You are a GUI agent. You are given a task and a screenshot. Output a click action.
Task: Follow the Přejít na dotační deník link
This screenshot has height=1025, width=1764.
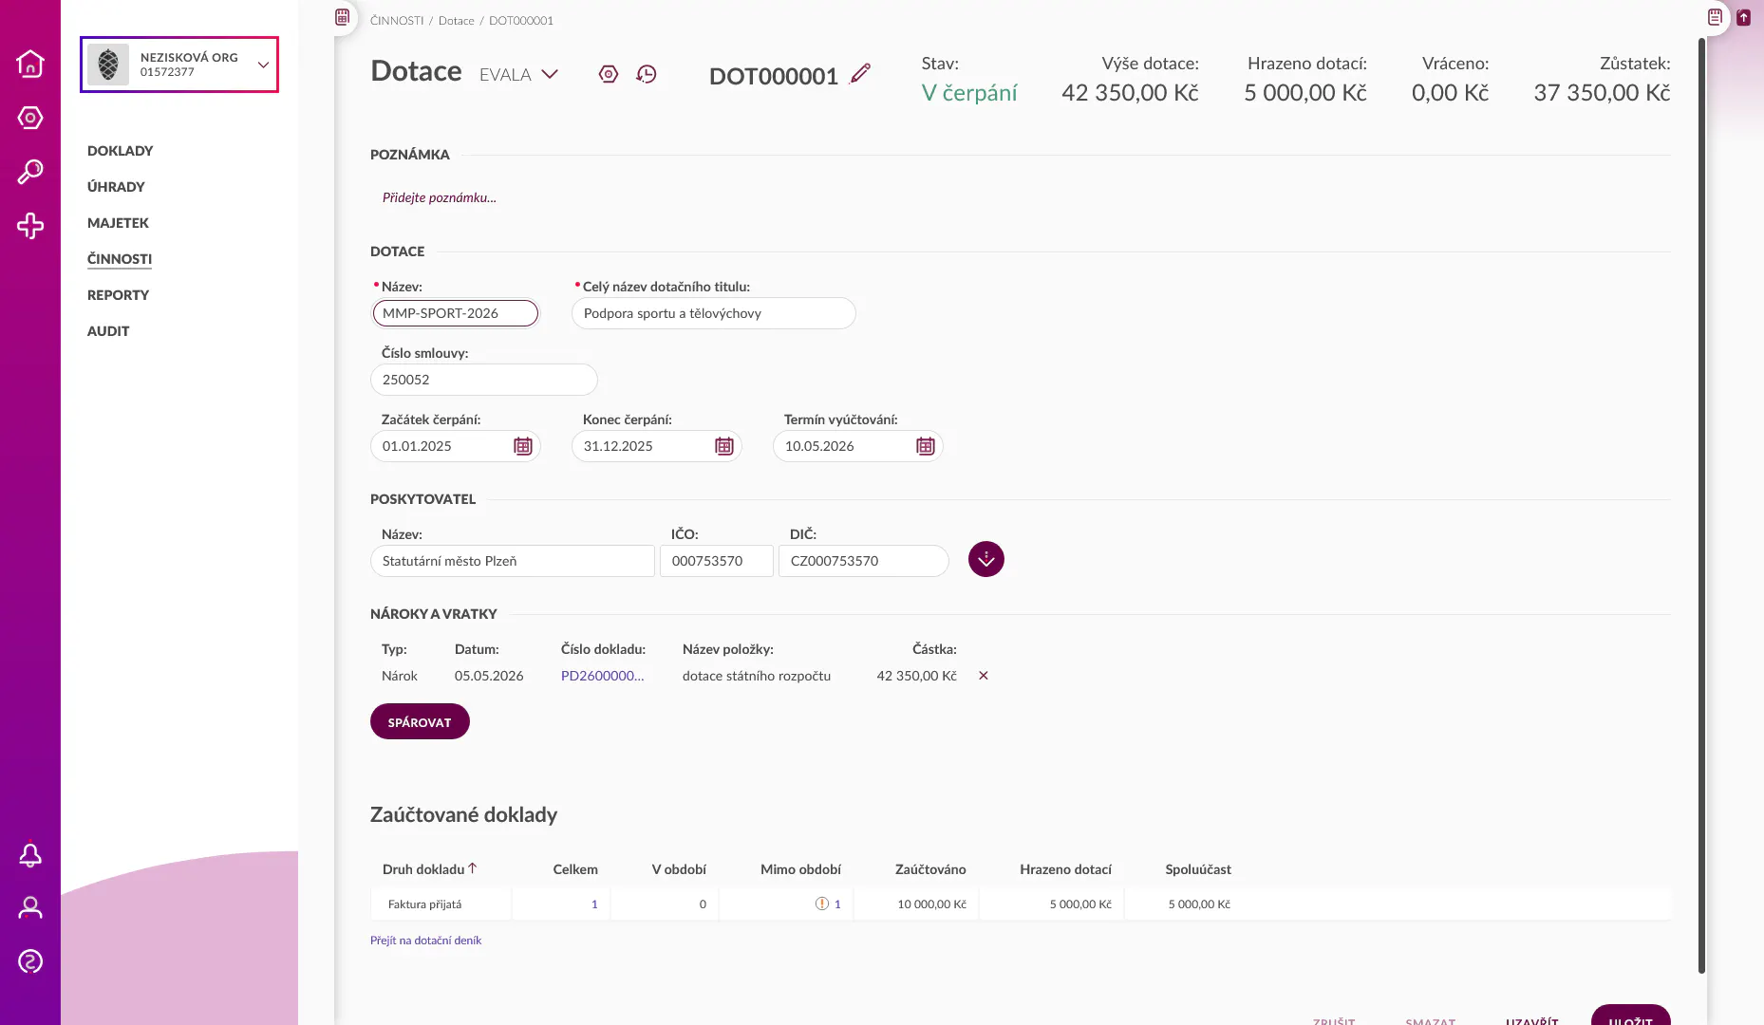[425, 941]
